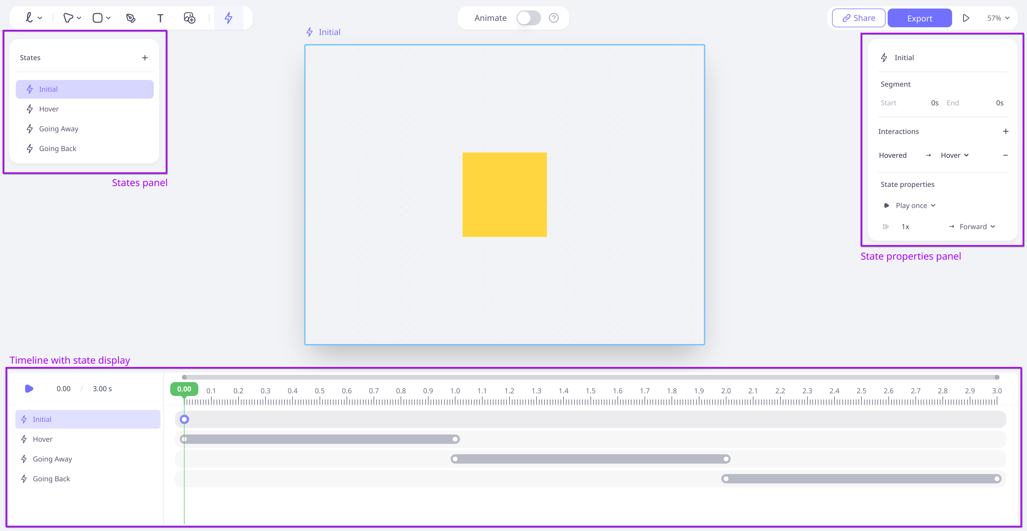Open the add media/asset icon
Screen dimensions: 1027x531
(x=189, y=18)
